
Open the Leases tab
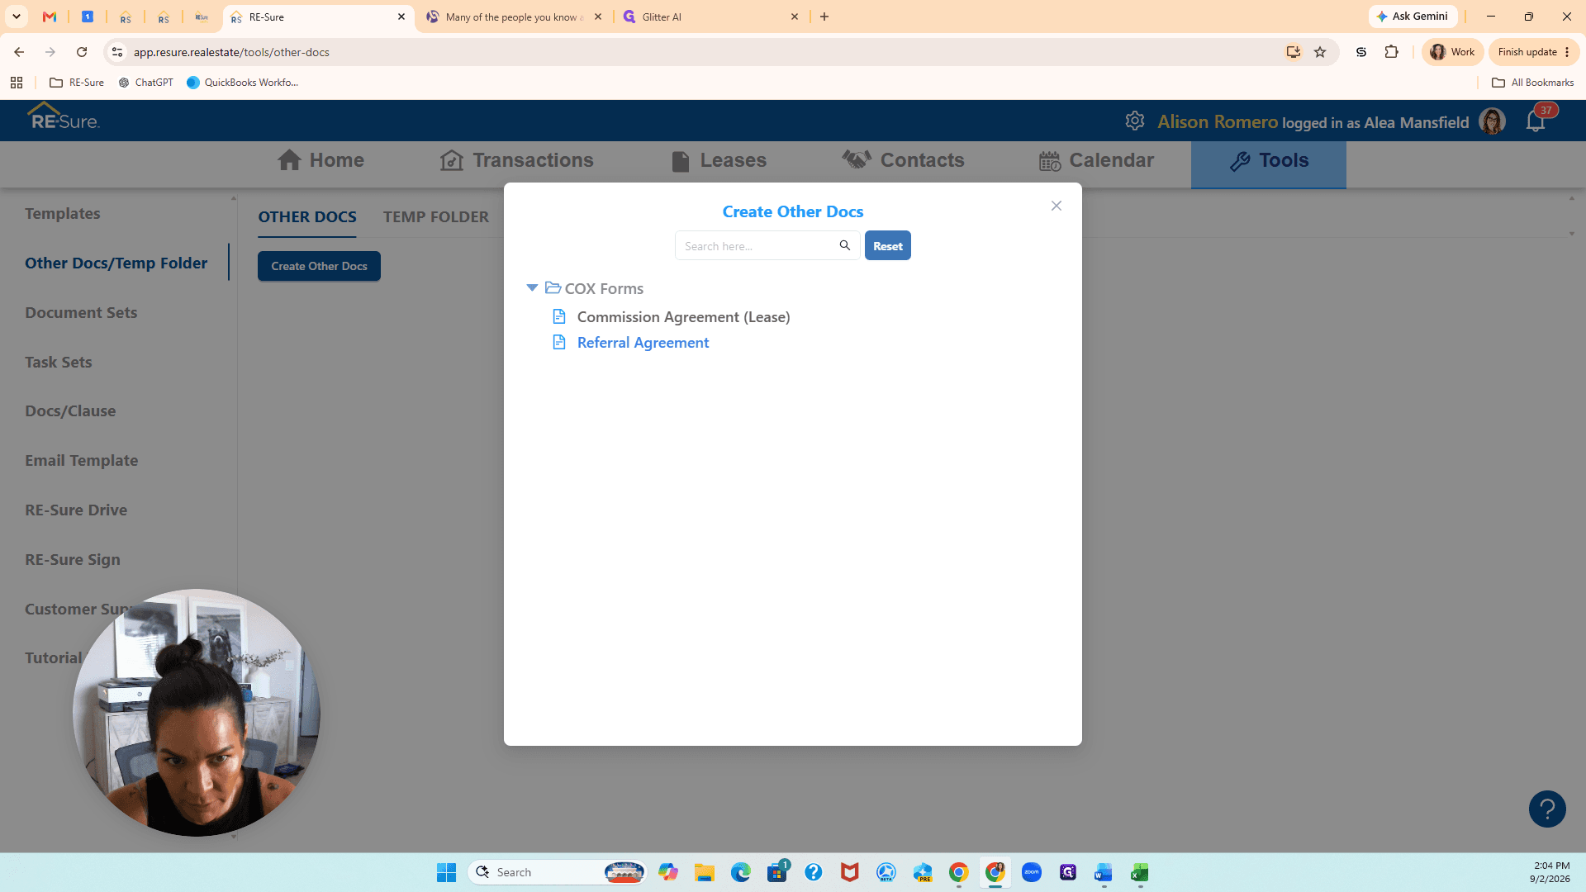pos(719,160)
